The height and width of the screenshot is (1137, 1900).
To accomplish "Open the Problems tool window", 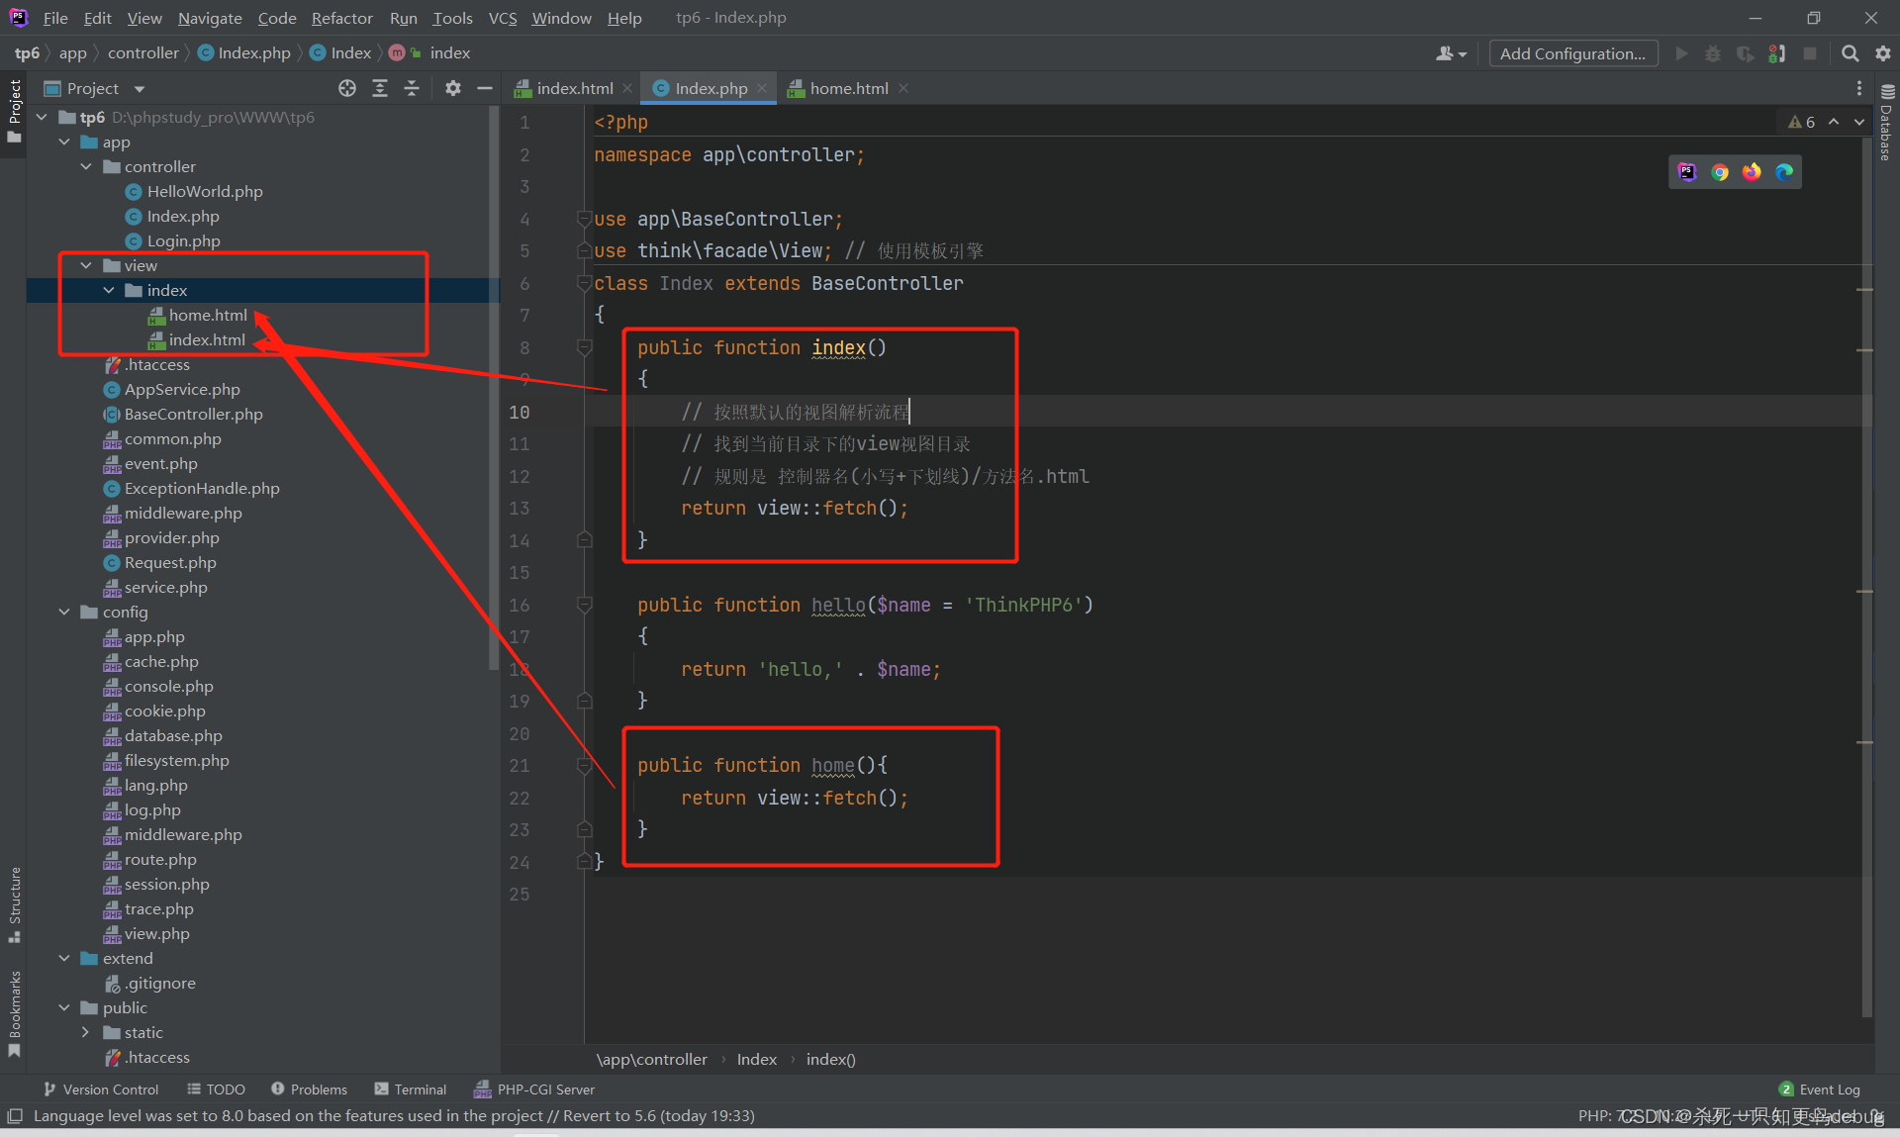I will tap(309, 1090).
